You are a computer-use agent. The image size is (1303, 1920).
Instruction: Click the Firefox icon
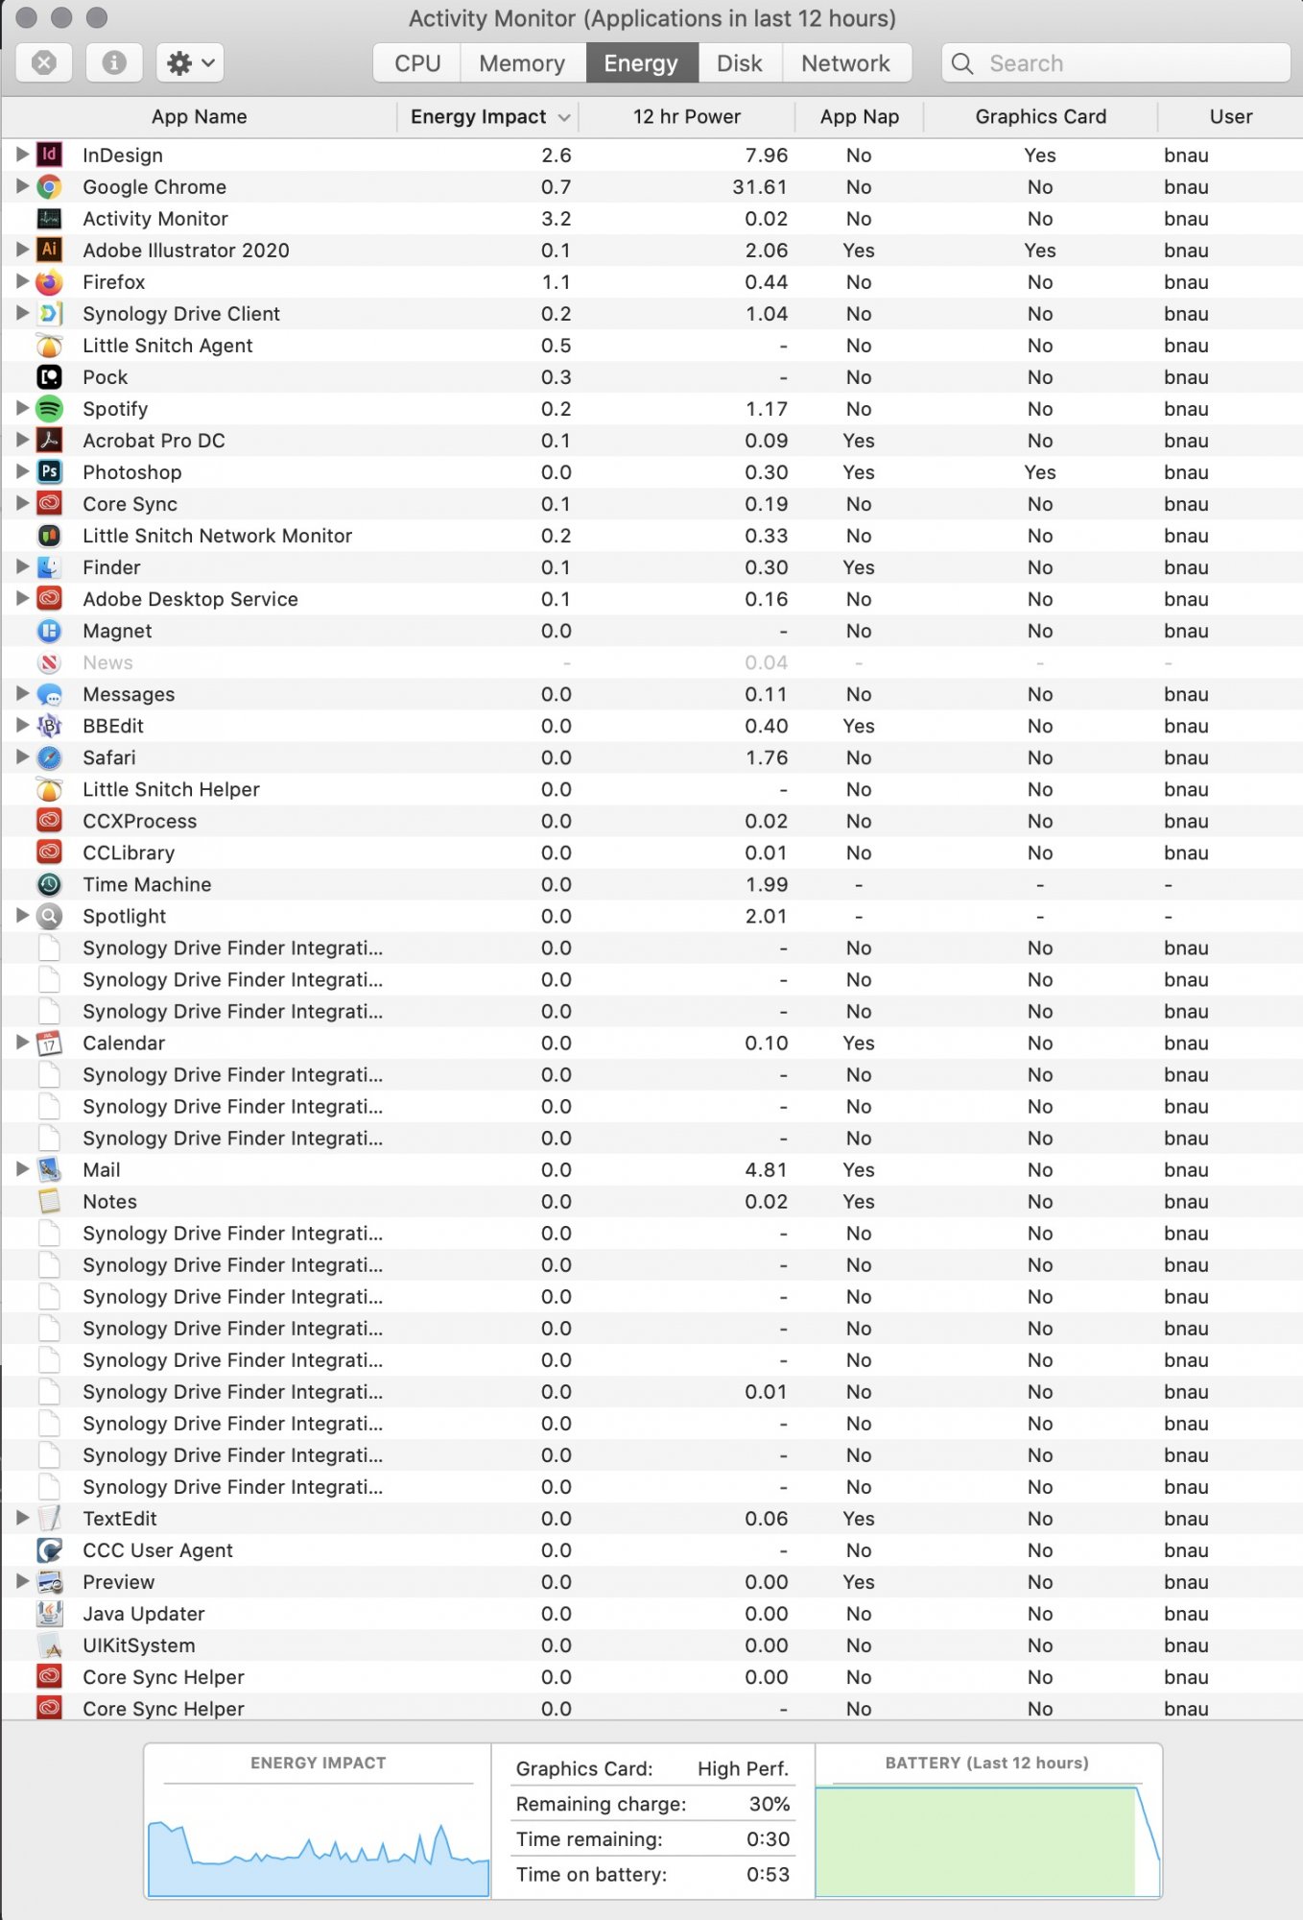tap(49, 281)
